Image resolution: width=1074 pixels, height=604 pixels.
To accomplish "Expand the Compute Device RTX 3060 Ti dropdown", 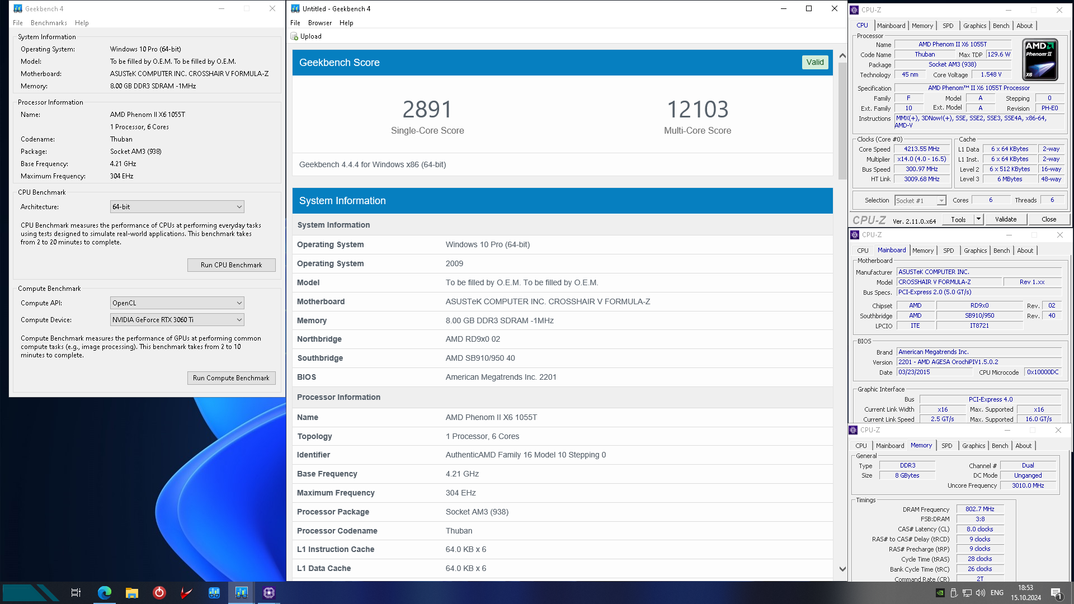I will (177, 320).
